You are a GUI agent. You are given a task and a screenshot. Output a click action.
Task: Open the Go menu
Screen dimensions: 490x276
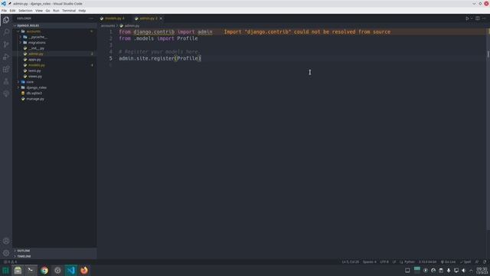click(47, 11)
